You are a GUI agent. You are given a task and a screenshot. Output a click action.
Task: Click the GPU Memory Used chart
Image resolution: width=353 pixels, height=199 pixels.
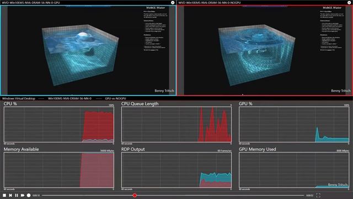[x=294, y=170]
